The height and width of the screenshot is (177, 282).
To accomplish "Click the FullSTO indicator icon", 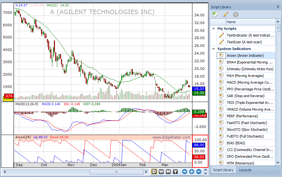I will [221, 136].
